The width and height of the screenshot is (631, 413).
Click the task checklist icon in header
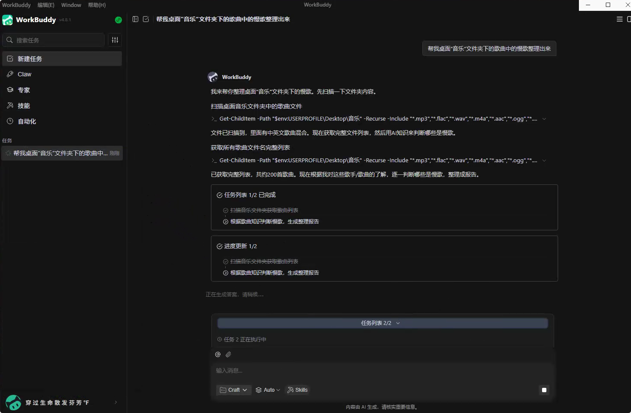[x=146, y=19]
